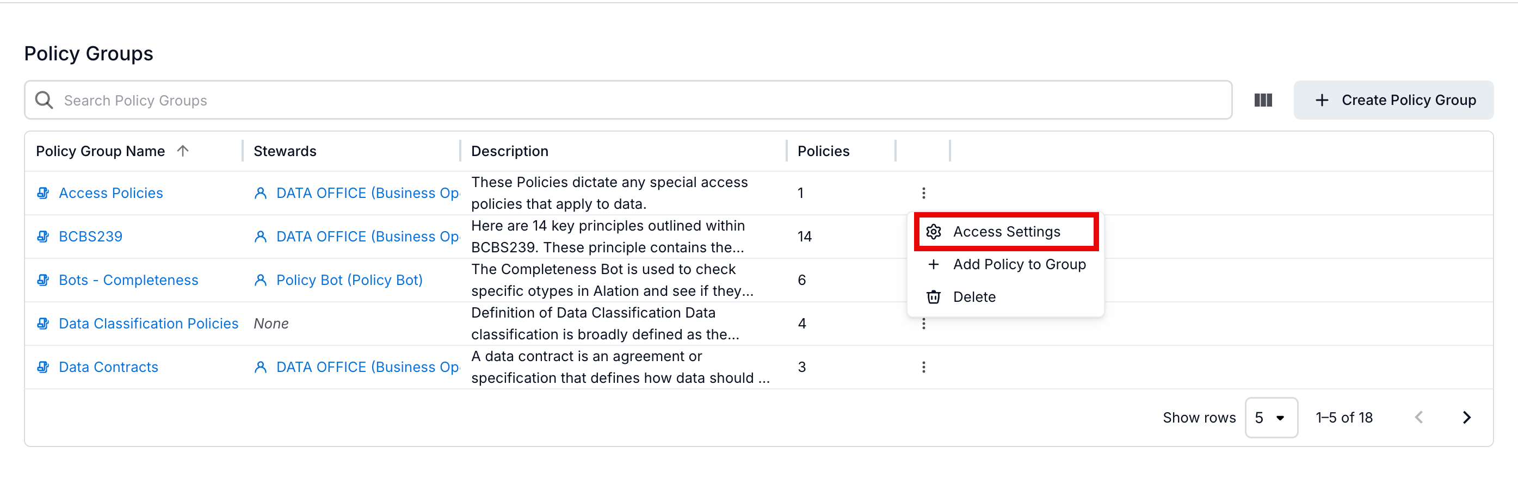Toggle the Policy Group Name sort arrow
1518x484 pixels.
tap(183, 151)
